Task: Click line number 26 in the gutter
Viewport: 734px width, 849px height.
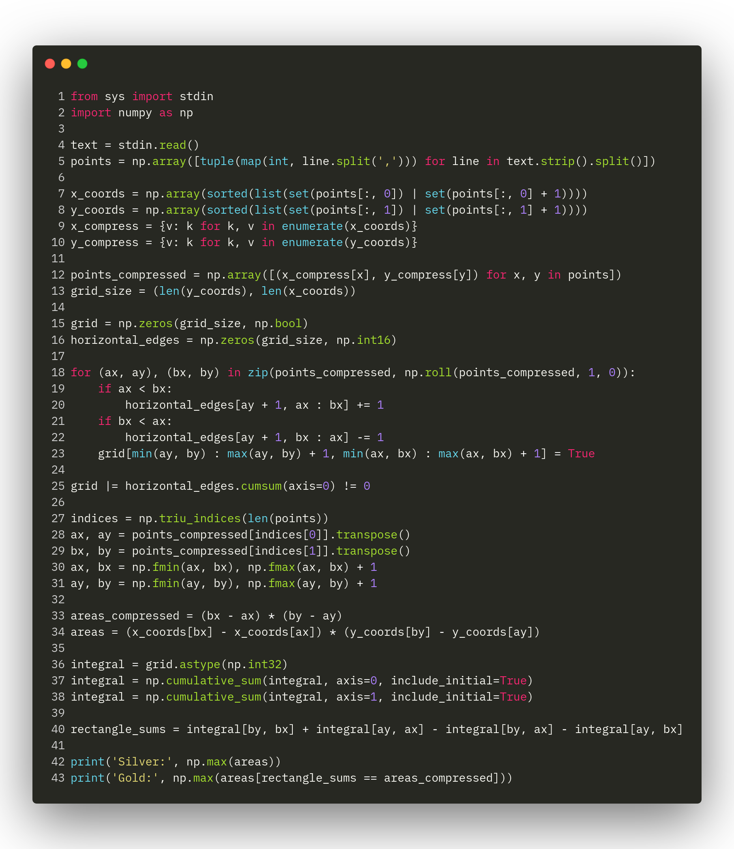Action: point(58,502)
